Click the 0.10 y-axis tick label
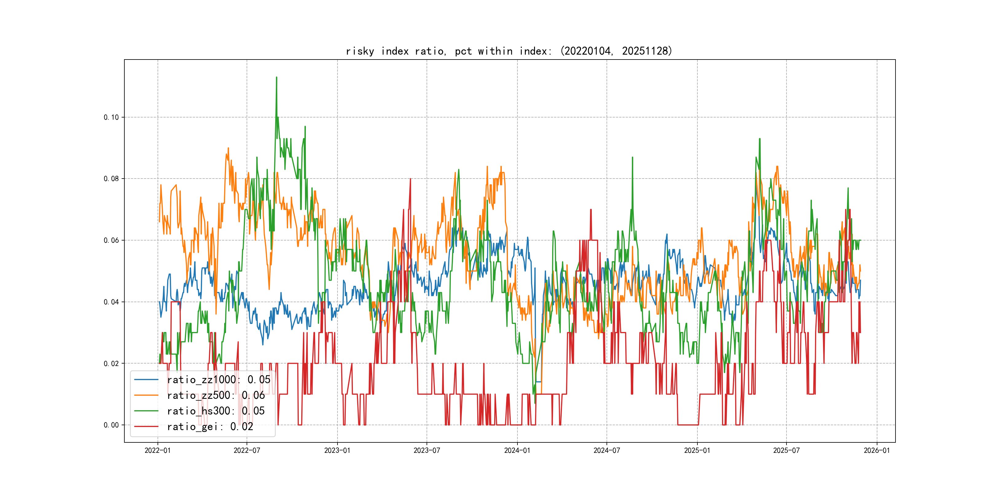Viewport: 995px width, 497px height. coord(111,117)
